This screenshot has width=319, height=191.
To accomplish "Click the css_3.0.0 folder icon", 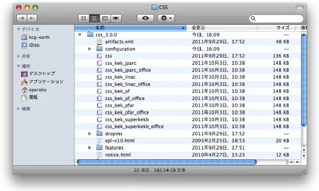I will pyautogui.click(x=90, y=34).
